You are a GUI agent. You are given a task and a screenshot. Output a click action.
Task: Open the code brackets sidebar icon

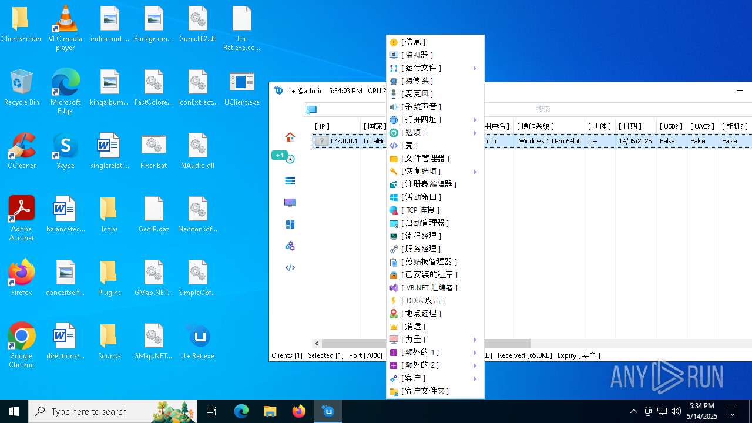click(290, 268)
